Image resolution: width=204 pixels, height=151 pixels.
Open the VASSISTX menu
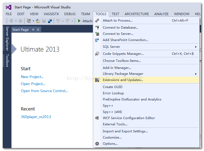51,14
